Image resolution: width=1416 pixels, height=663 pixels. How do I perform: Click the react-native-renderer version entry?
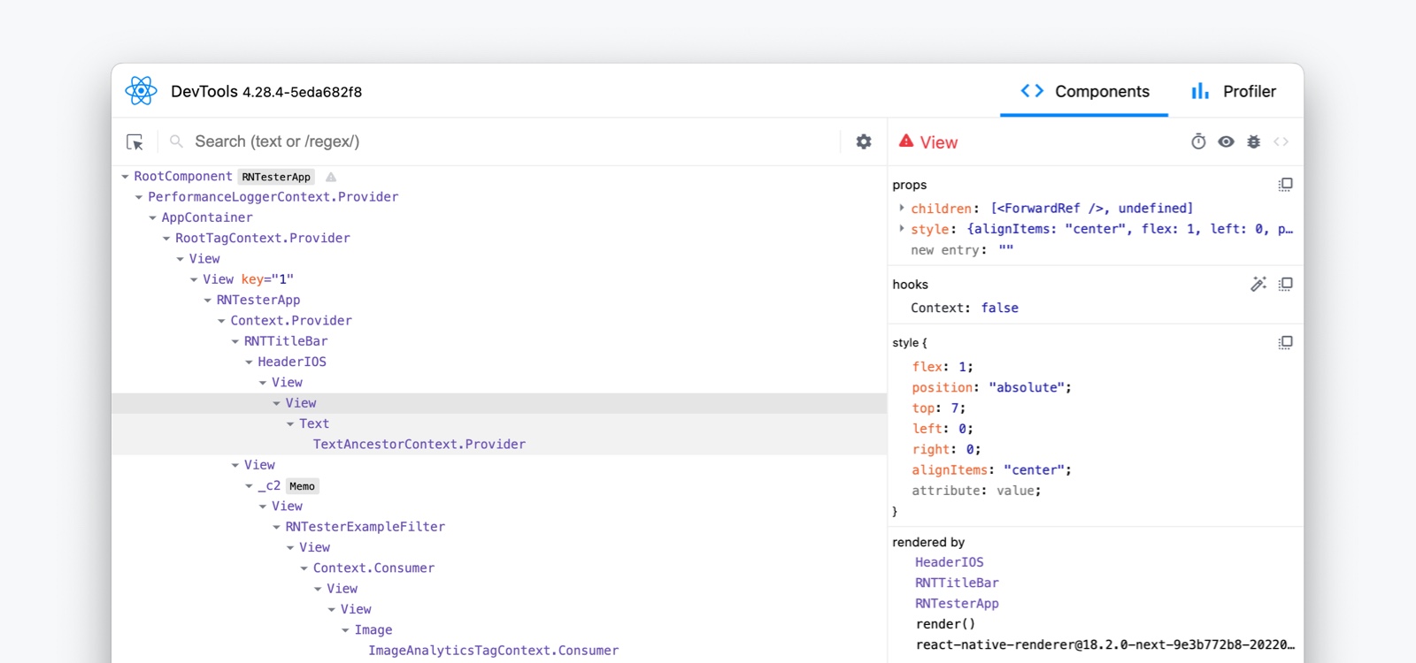[1105, 645]
